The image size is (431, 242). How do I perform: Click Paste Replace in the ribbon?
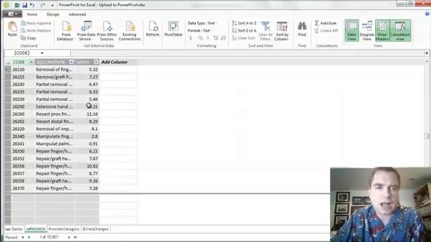36,31
